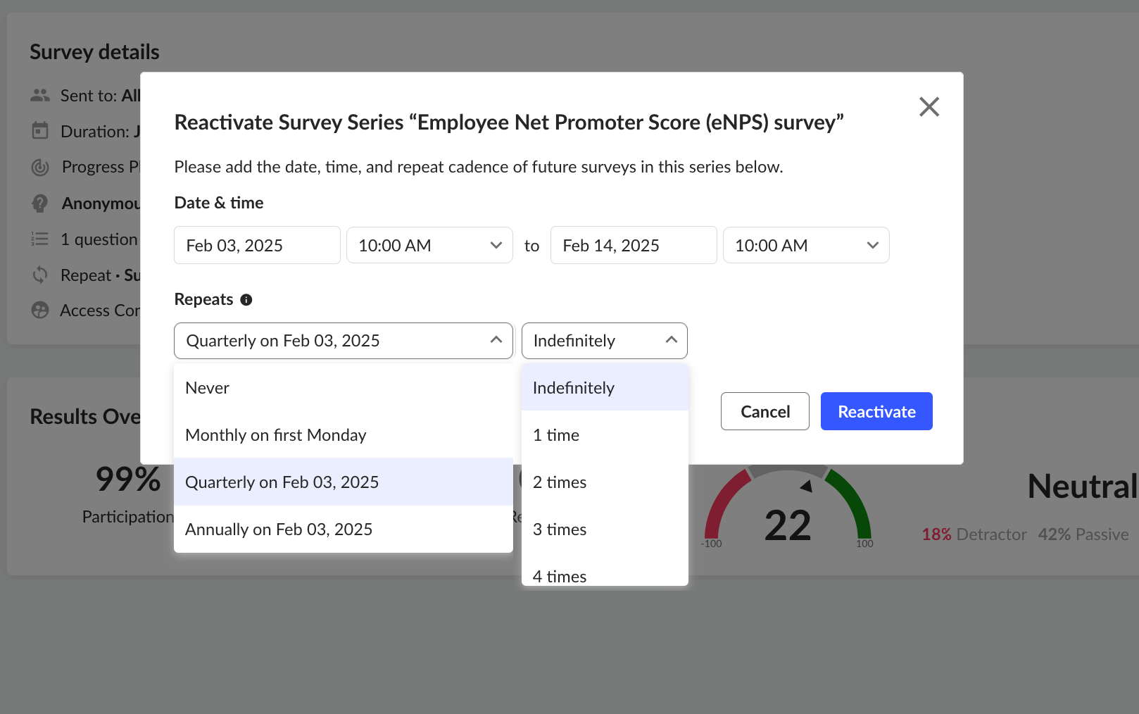The image size is (1139, 714).
Task: Select 2 times in repeat count list
Action: click(x=605, y=482)
